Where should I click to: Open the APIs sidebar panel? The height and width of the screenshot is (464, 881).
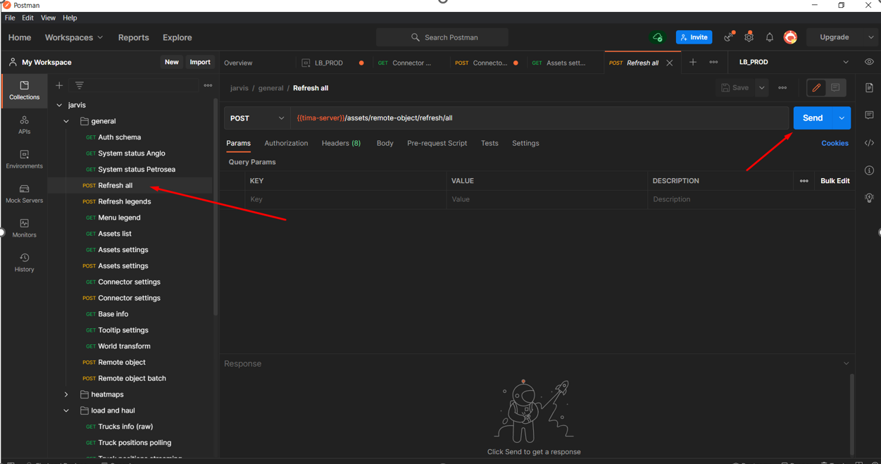pyautogui.click(x=24, y=125)
